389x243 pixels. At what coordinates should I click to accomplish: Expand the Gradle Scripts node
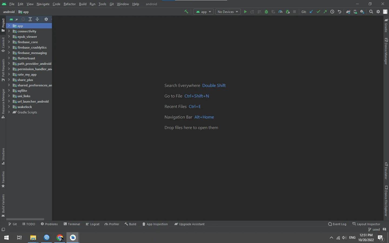tap(9, 112)
